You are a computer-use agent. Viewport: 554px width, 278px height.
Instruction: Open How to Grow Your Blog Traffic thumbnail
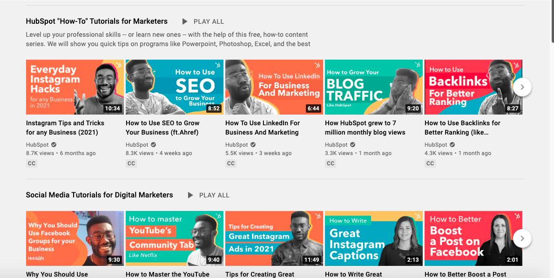pyautogui.click(x=374, y=87)
